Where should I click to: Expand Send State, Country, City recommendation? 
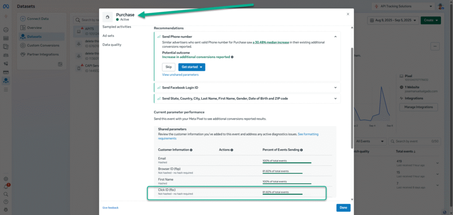tap(335, 98)
